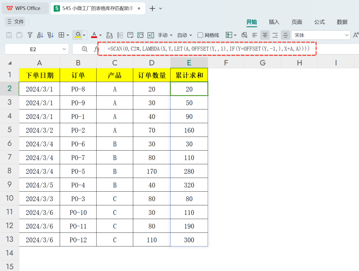The height and width of the screenshot is (271, 359).
Task: Open the borders dropdown arrow
Action: (68, 35)
